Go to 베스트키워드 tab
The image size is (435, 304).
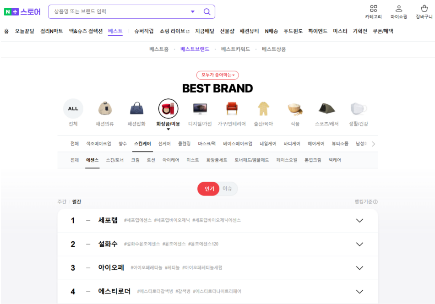pyautogui.click(x=235, y=49)
